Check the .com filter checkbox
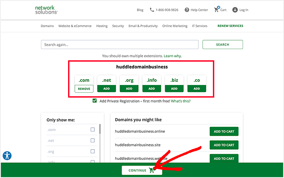This screenshot has width=284, height=178. [93, 129]
